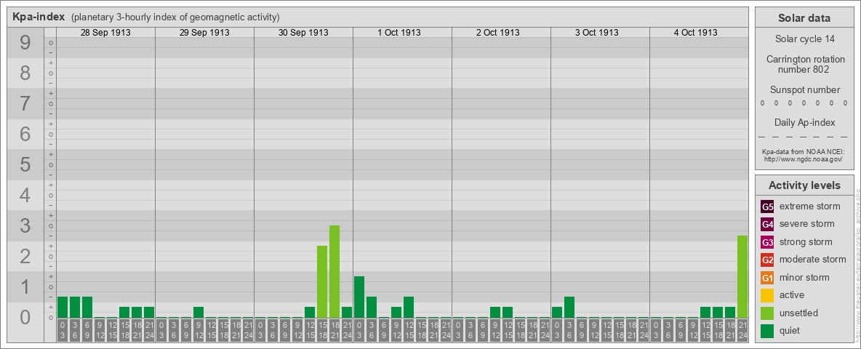
Task: Click the Kp scale number 5
Action: 25,164
